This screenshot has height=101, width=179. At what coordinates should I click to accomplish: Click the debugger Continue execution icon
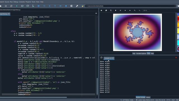(x=60, y=6)
